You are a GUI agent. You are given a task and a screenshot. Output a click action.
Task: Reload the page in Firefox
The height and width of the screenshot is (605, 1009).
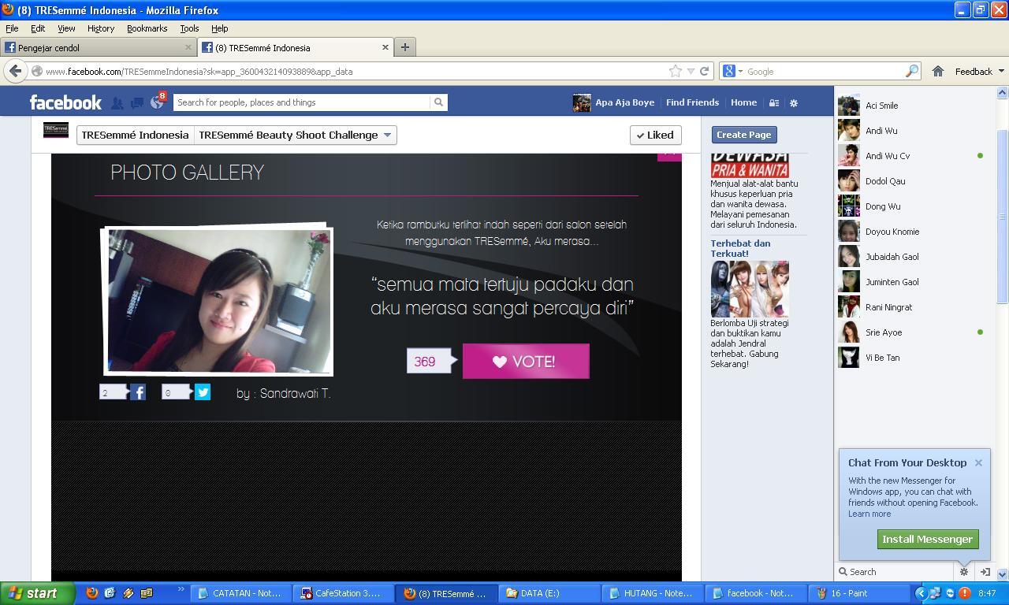coord(705,71)
